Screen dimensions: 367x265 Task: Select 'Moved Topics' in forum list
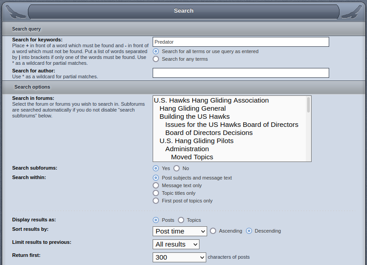click(192, 157)
